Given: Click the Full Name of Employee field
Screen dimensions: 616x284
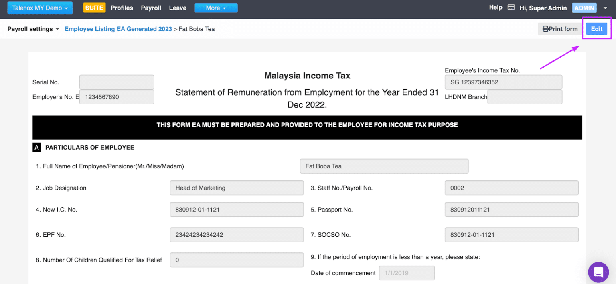Looking at the screenshot, I should pos(384,166).
